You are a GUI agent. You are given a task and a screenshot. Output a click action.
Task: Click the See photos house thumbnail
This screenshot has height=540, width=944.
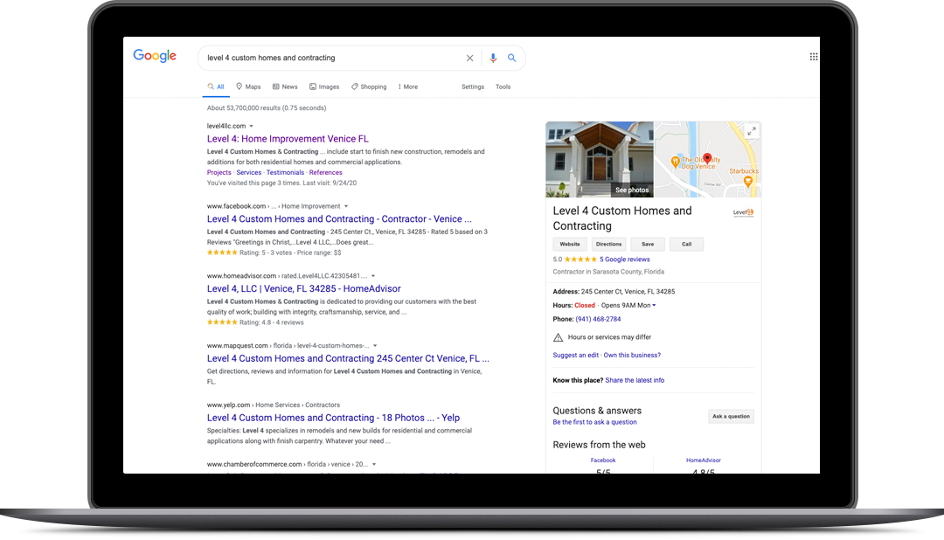click(600, 160)
